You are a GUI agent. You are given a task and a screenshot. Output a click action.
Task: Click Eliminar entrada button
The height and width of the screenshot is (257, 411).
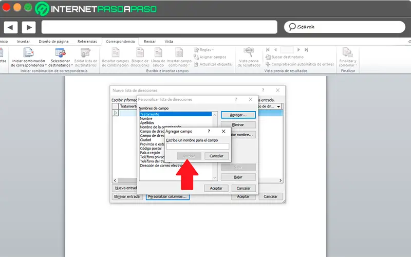pyautogui.click(x=127, y=196)
